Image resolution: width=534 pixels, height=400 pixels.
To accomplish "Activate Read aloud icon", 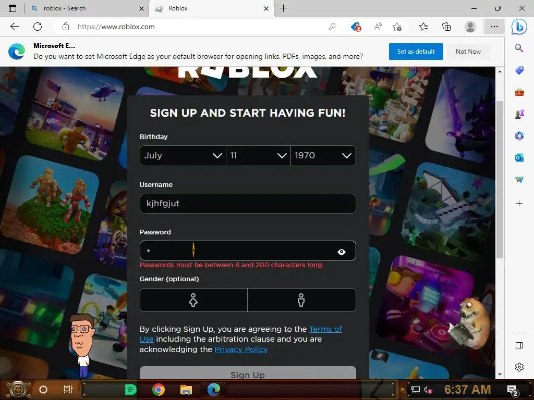I will (x=378, y=27).
